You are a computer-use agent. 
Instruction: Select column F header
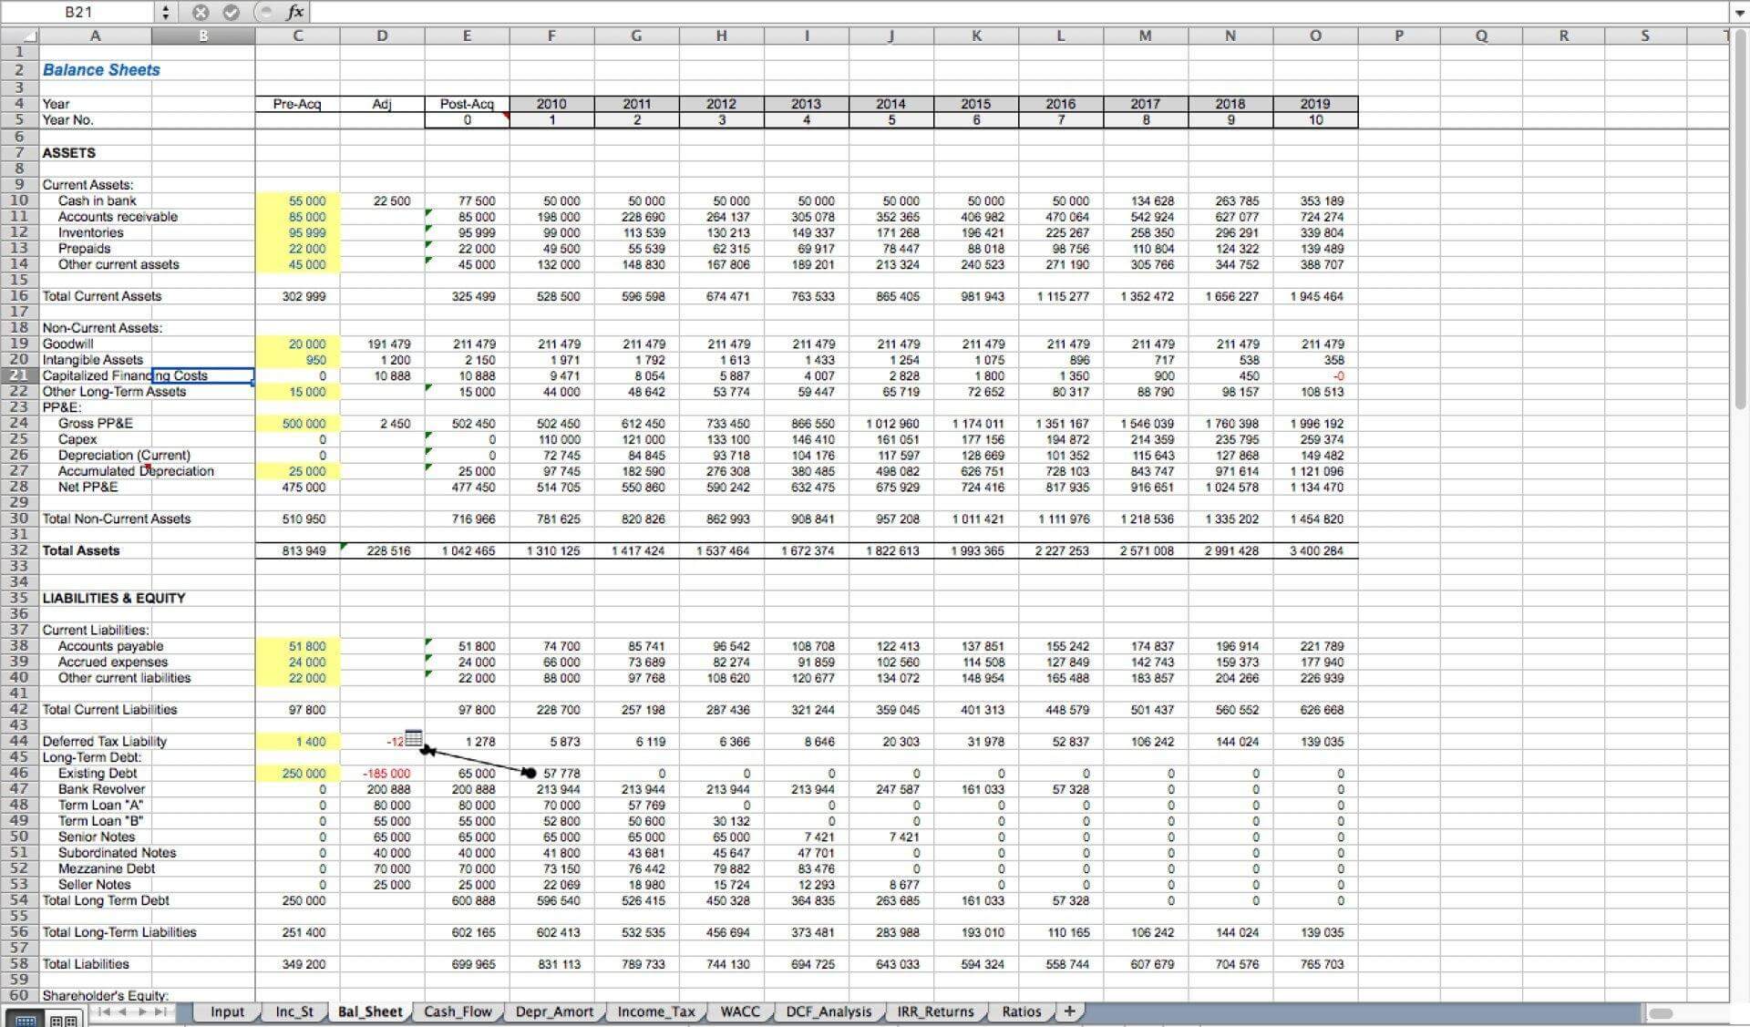click(551, 36)
